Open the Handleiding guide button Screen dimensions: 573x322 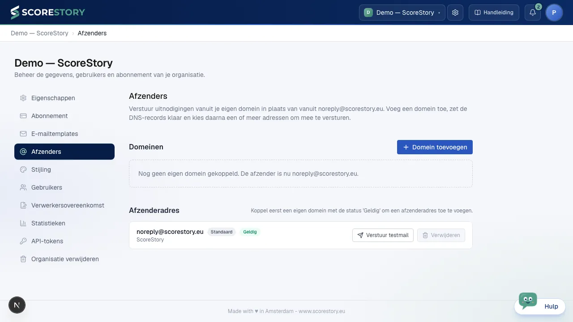point(494,13)
